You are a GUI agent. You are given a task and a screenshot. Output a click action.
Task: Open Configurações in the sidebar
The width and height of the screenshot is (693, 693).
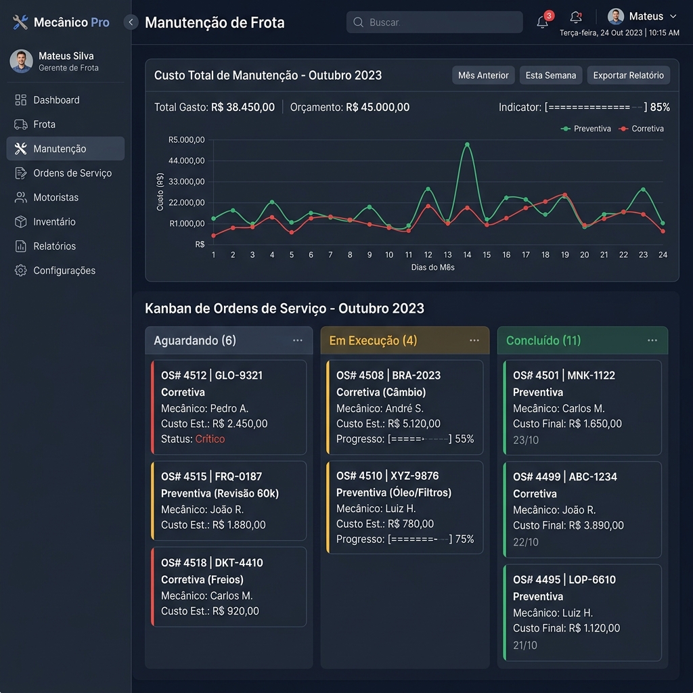[66, 271]
